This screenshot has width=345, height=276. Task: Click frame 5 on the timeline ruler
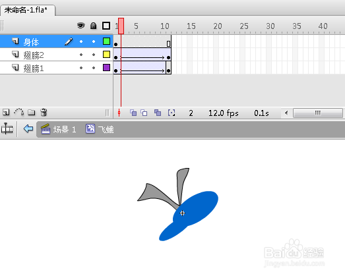click(136, 26)
